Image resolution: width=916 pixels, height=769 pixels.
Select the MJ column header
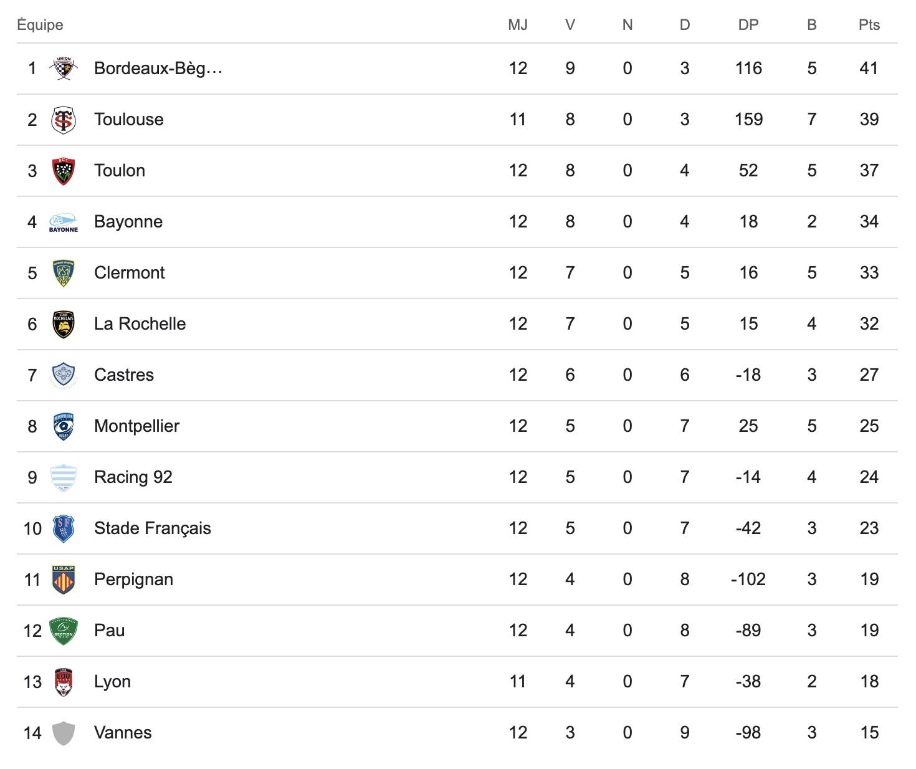pos(518,25)
